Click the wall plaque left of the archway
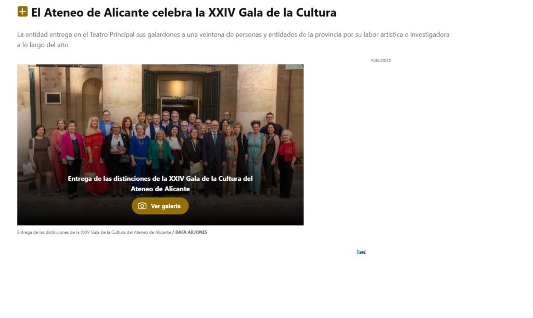The height and width of the screenshot is (318, 533). pos(54,98)
